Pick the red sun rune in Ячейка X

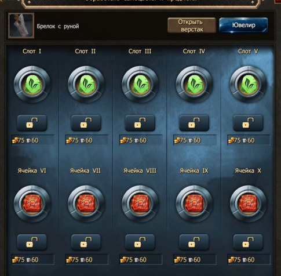point(248,204)
